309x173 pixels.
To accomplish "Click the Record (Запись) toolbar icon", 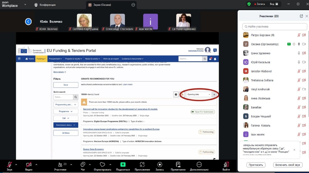I will 160,165.
